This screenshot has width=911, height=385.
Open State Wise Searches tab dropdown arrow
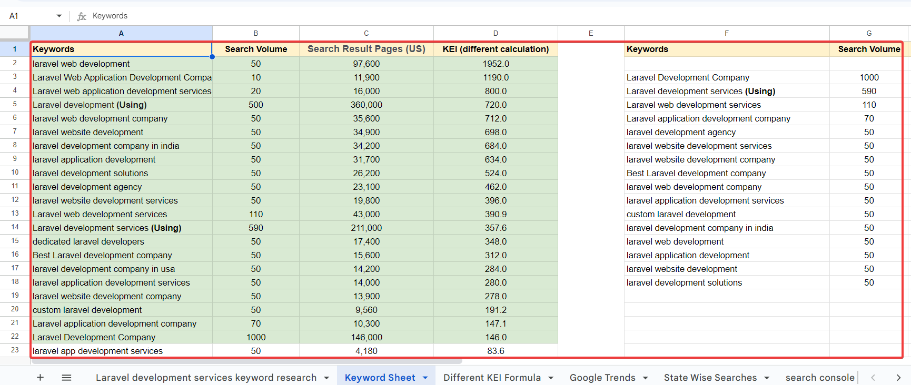(x=767, y=378)
